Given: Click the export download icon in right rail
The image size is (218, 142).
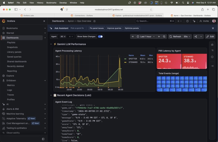Looking at the screenshot, I should (212, 45).
